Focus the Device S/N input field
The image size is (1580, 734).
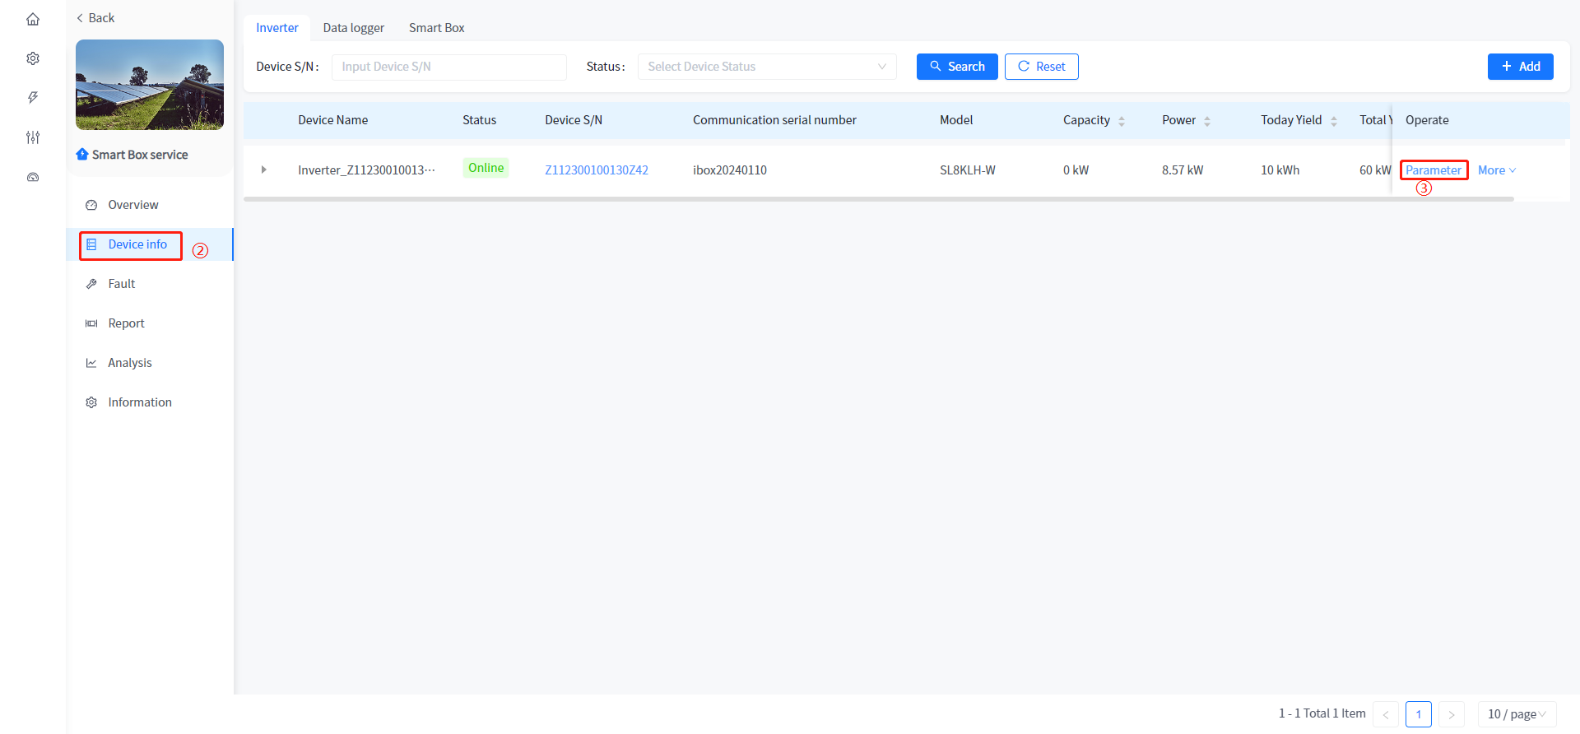449,67
